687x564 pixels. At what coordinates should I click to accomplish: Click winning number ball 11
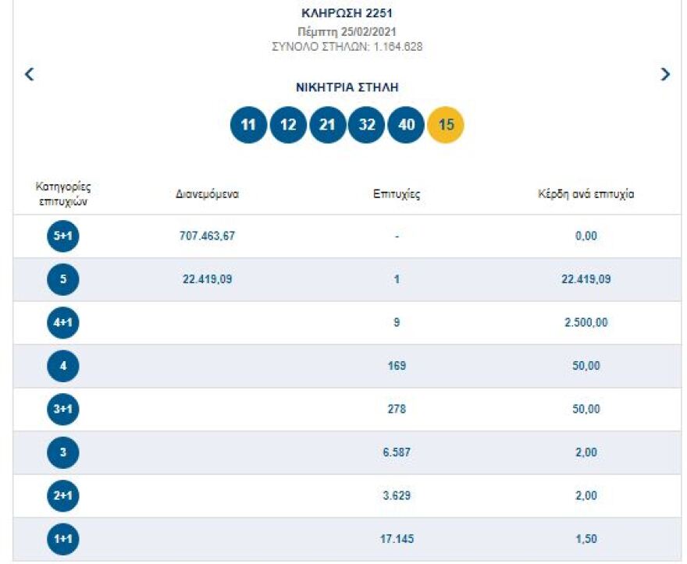(248, 125)
